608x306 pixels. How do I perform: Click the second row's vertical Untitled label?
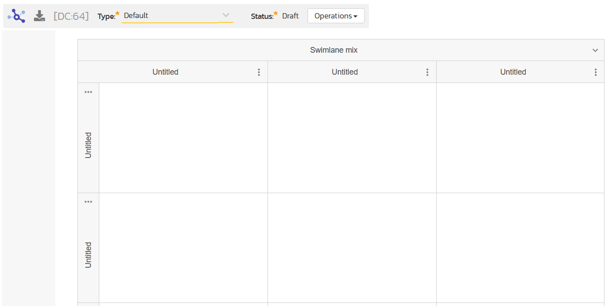(88, 255)
